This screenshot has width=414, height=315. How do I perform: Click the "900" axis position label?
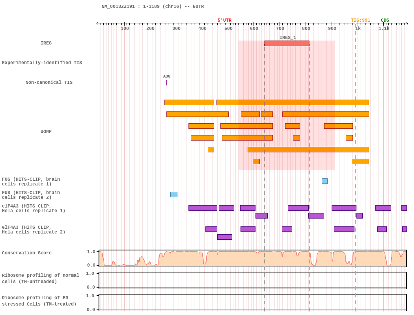(x=332, y=28)
